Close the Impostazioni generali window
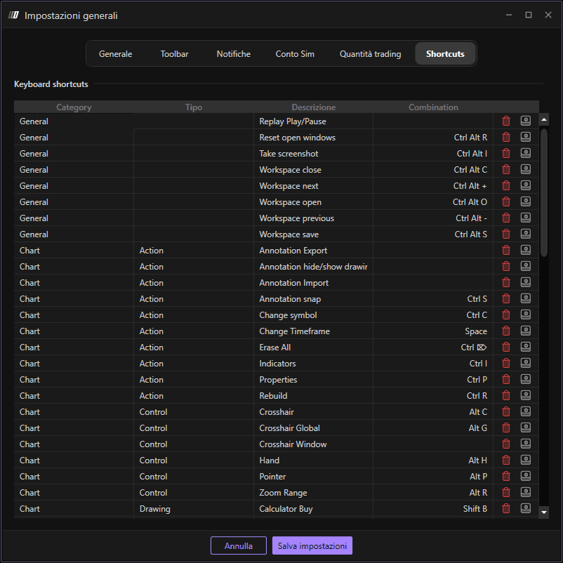This screenshot has height=563, width=563. tap(548, 15)
